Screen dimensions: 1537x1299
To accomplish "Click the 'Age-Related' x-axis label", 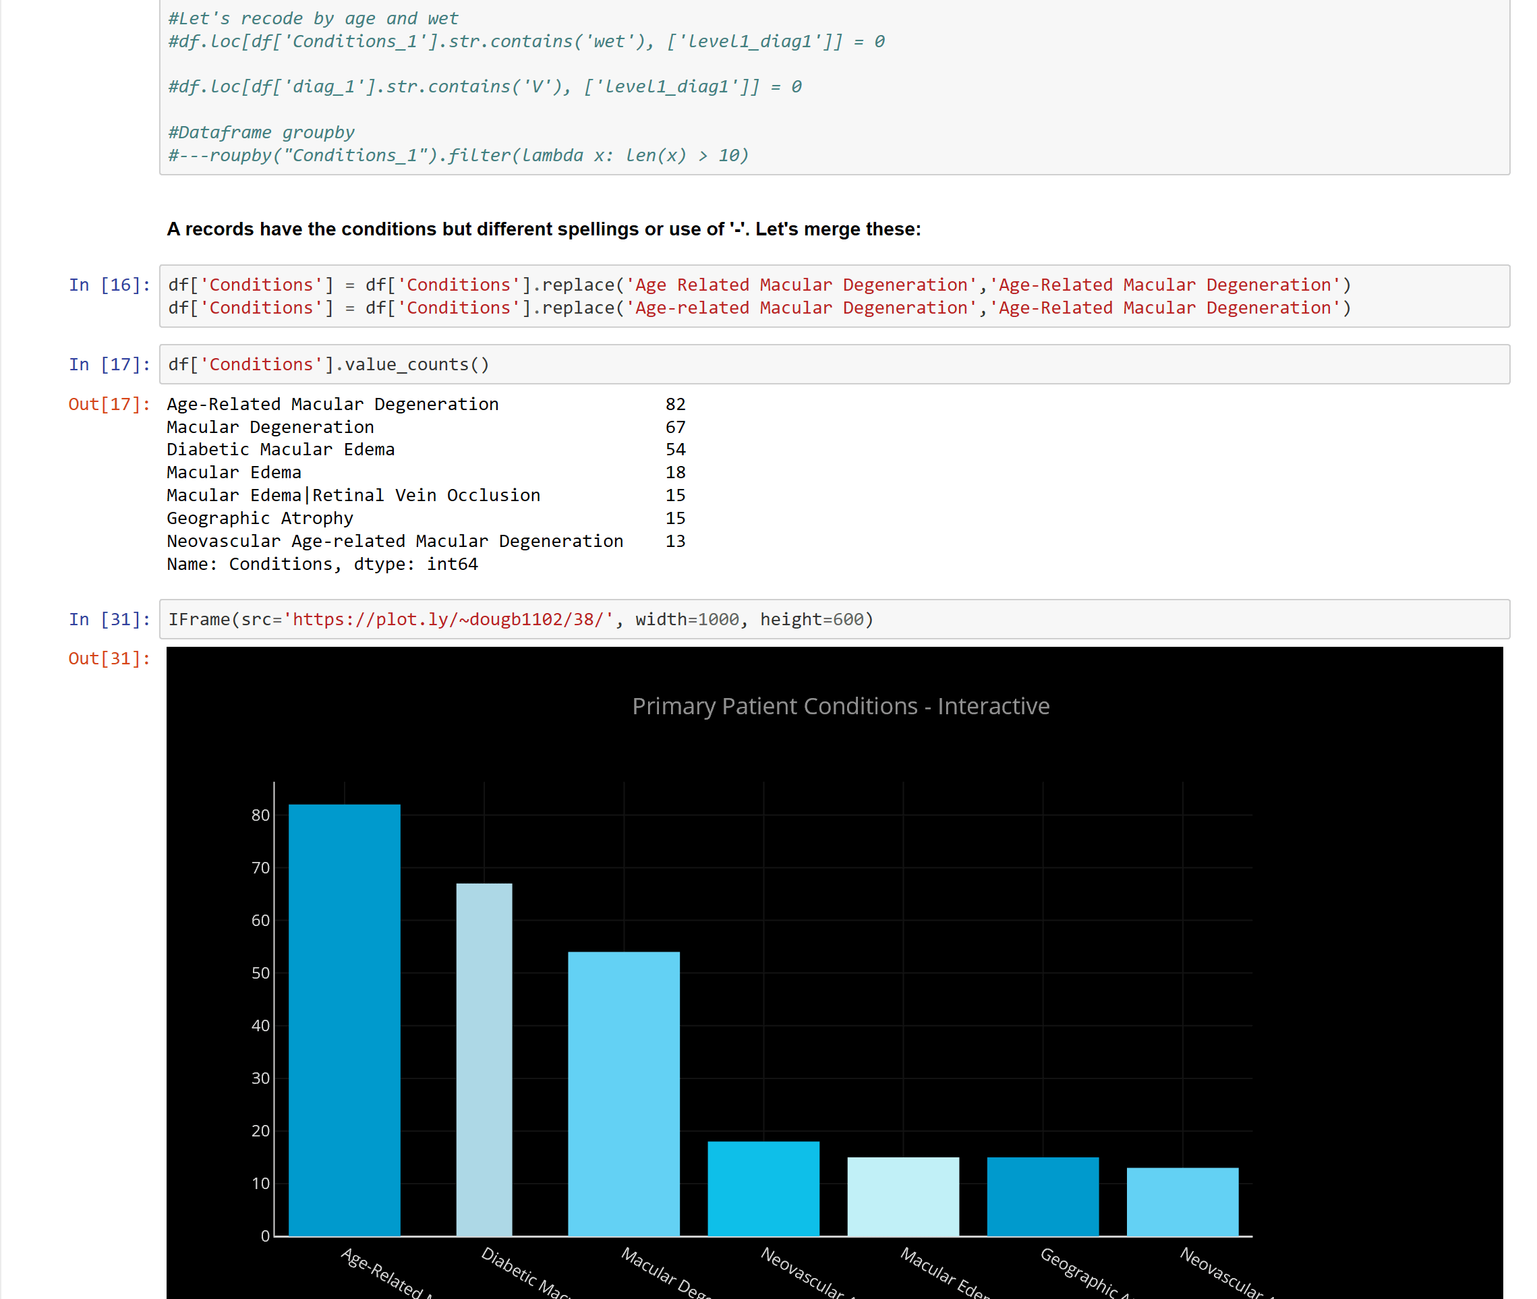I will click(x=382, y=1272).
